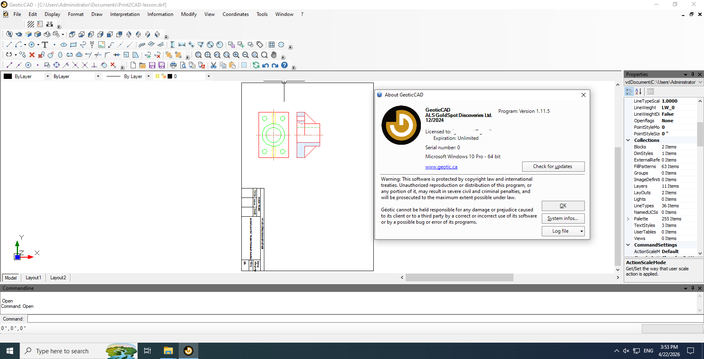Click the vertical dimension tool
This screenshot has width=704, height=359.
[x=173, y=45]
